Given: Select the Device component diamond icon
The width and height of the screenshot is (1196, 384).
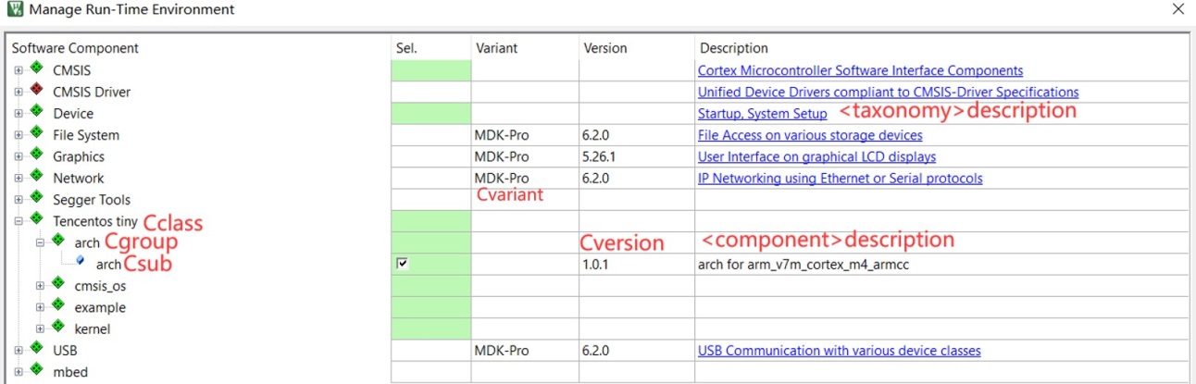Looking at the screenshot, I should coord(36,112).
